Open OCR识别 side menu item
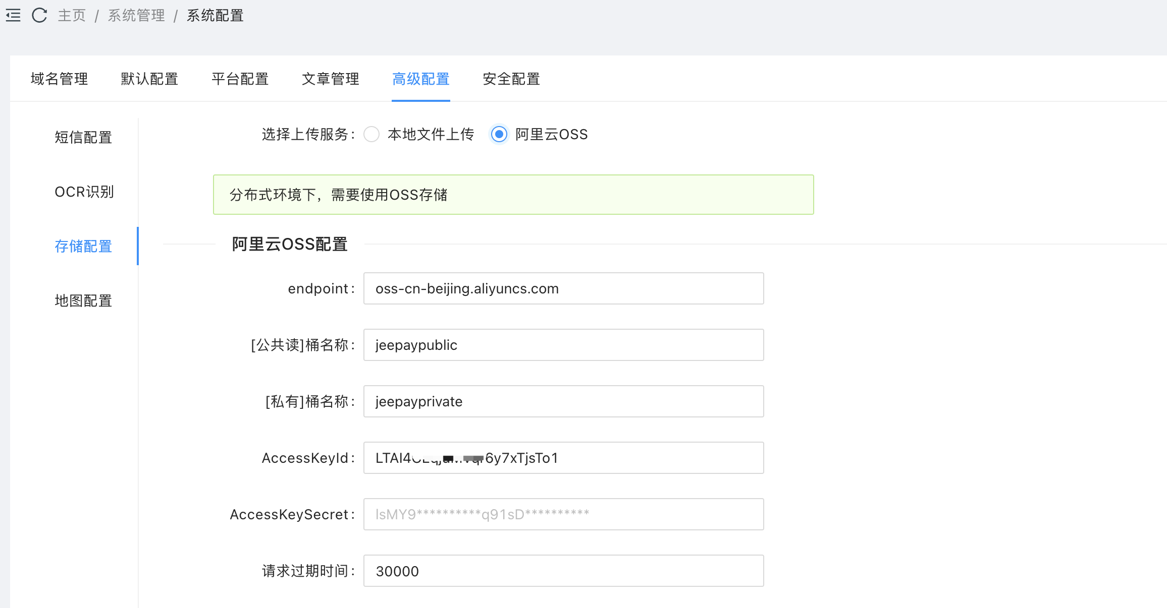Image resolution: width=1167 pixels, height=608 pixels. click(x=84, y=192)
